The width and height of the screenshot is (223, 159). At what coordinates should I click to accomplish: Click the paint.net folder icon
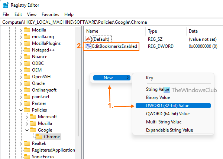27,97
